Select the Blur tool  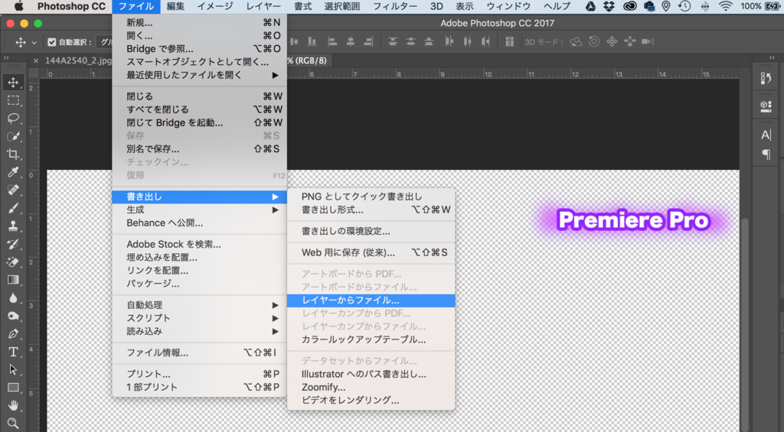tap(14, 298)
